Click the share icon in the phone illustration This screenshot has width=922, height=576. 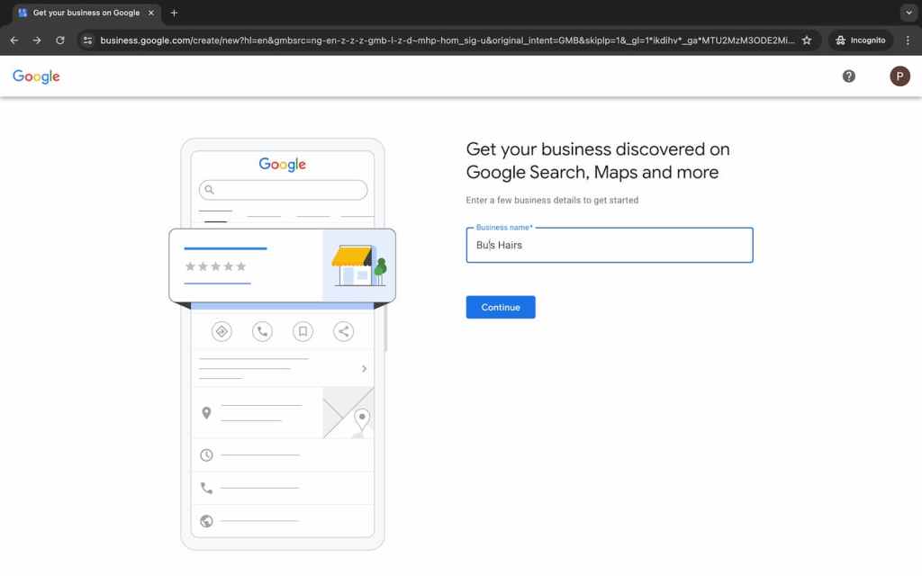[343, 331]
